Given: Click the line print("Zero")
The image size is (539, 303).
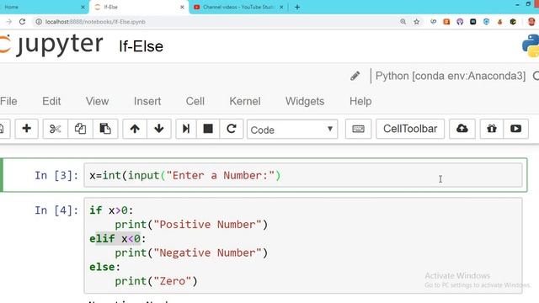Looking at the screenshot, I should 156,281.
